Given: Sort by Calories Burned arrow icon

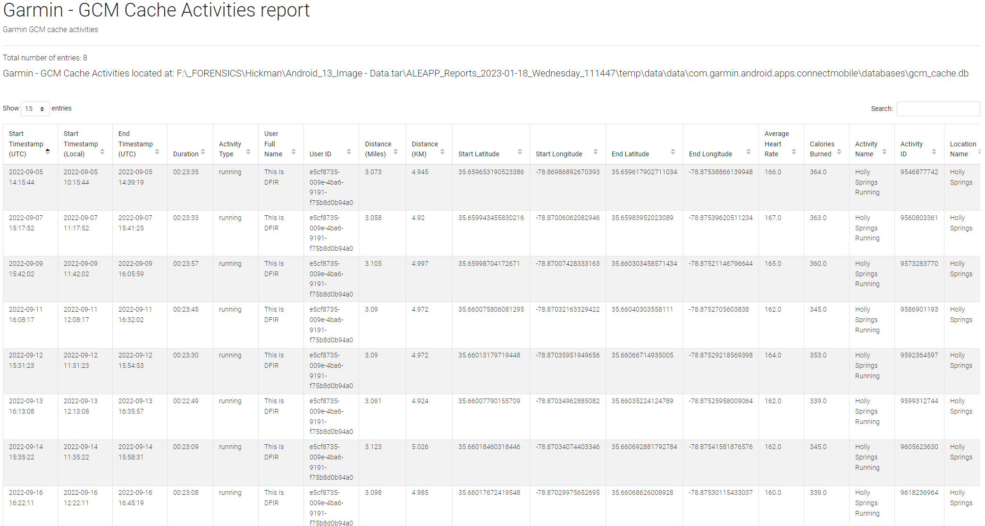Looking at the screenshot, I should coord(839,152).
